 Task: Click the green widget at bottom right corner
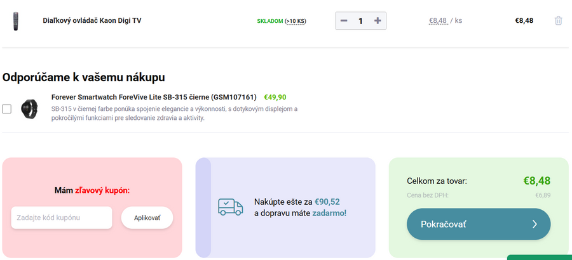[539, 257]
